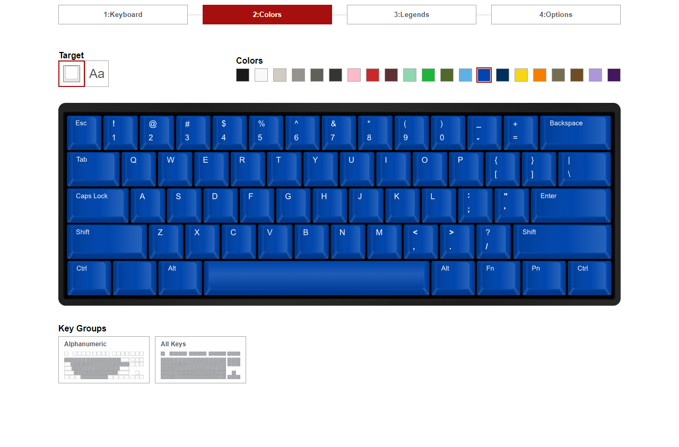Screen dimensions: 679x447
Task: Click the Enter key on keyboard
Action: pos(571,205)
